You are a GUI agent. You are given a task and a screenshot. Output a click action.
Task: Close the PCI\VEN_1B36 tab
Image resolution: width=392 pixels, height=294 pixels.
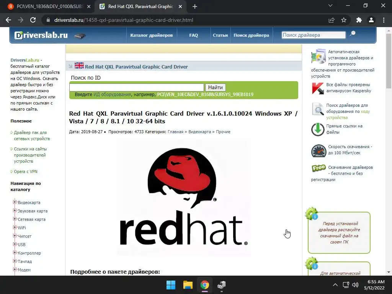(89, 7)
